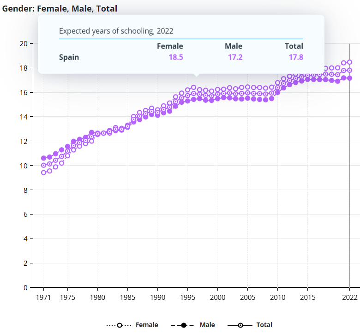Click the Total marker icon in the legend
This screenshot has height=334, width=360.
[x=240, y=325]
